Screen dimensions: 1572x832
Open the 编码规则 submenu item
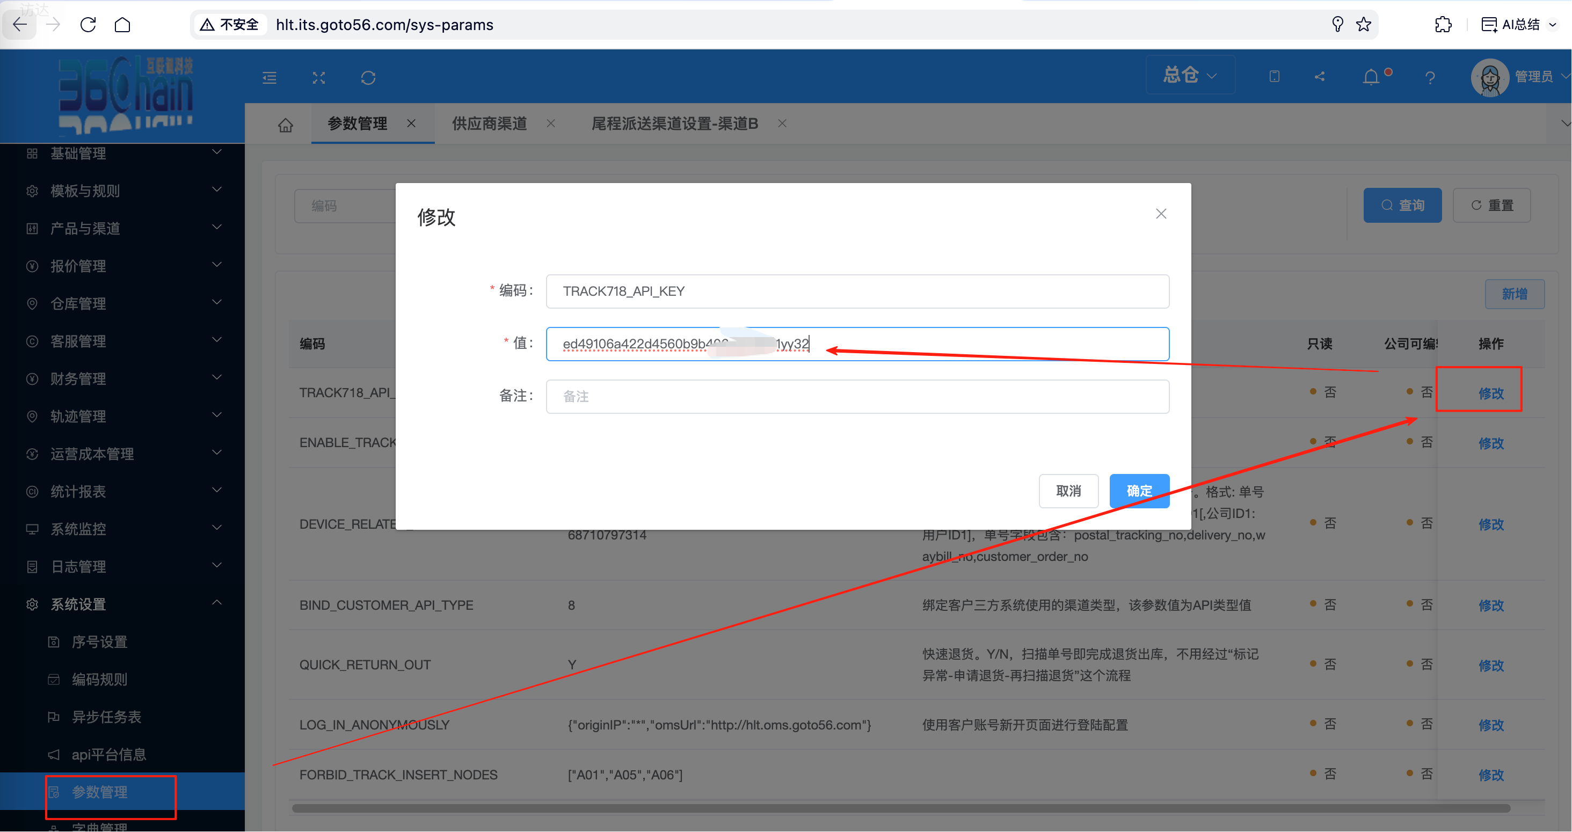122,680
